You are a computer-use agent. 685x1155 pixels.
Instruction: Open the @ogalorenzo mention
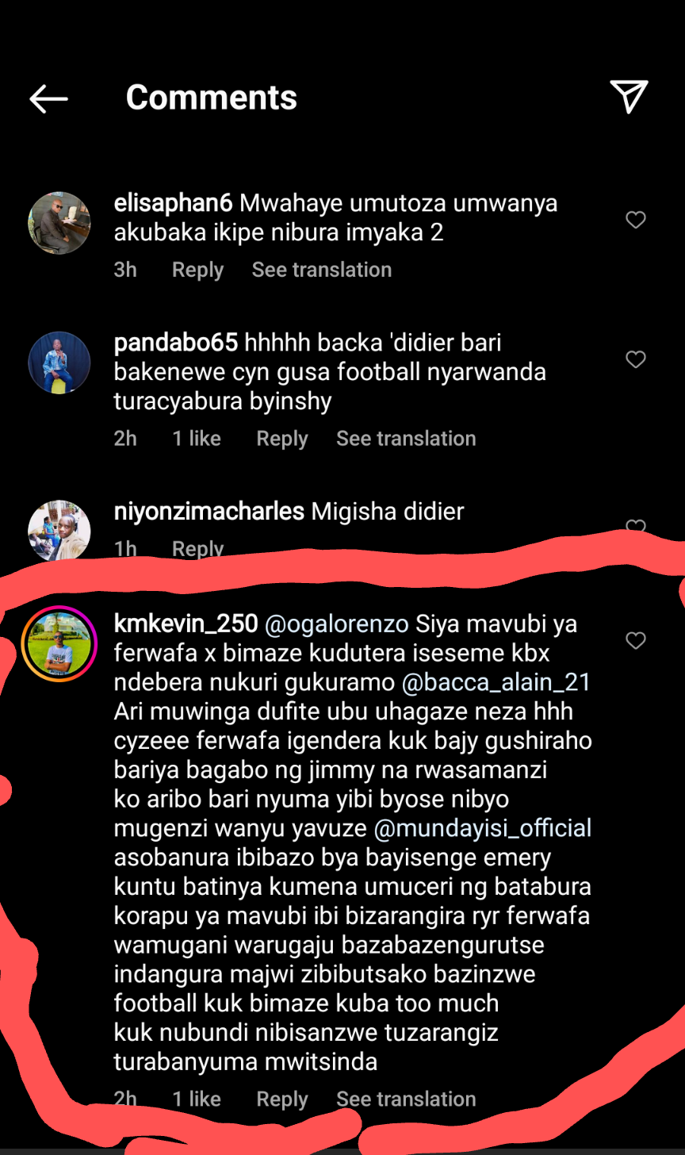point(336,624)
